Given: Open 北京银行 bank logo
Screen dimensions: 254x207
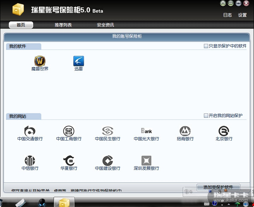Looking at the screenshot, I should pos(224,131).
